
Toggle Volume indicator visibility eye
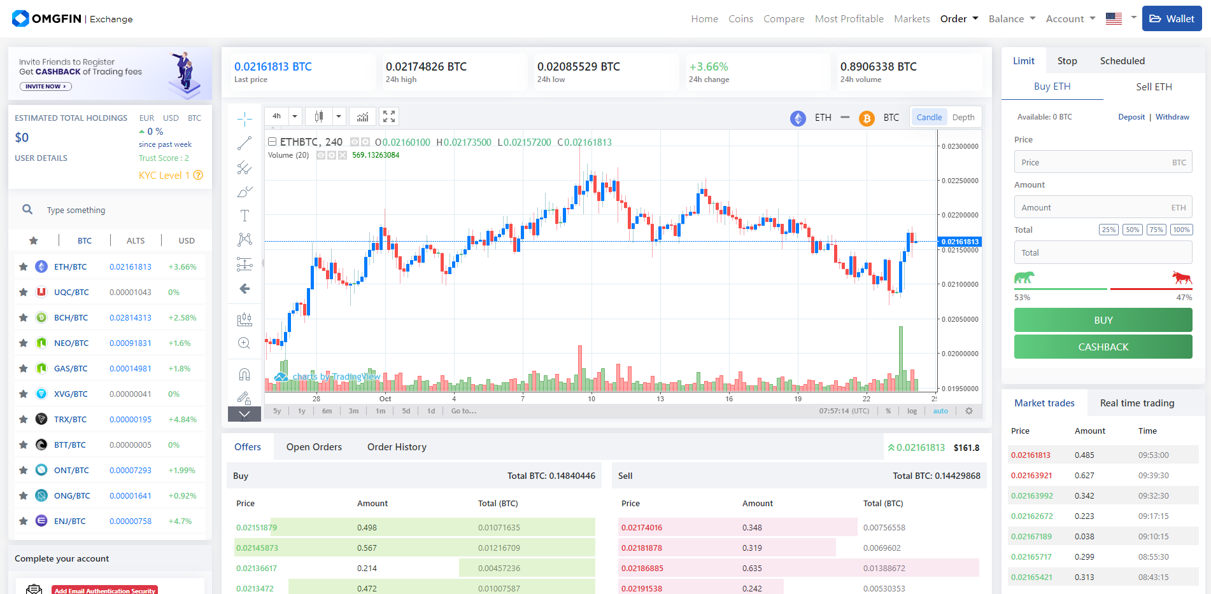pos(321,155)
